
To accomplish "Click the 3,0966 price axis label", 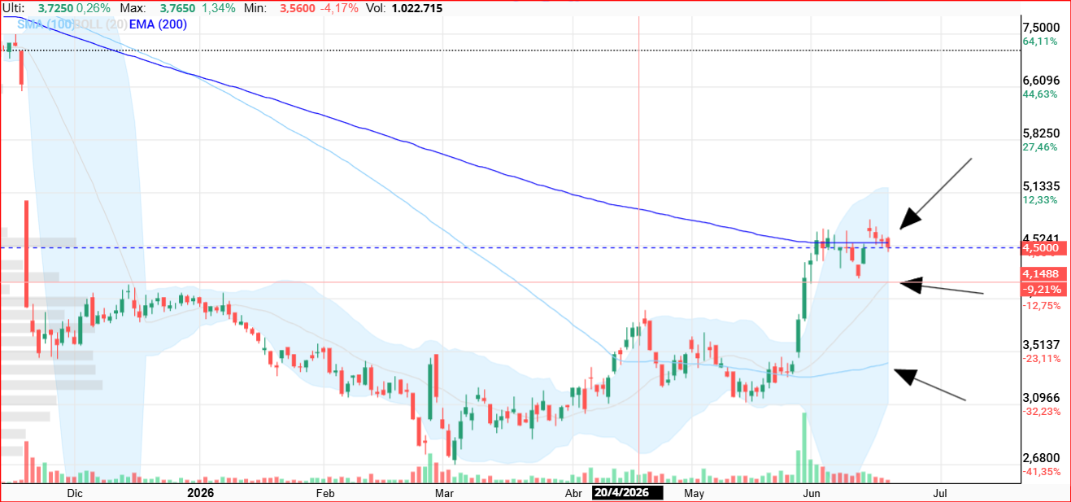I will (1040, 397).
